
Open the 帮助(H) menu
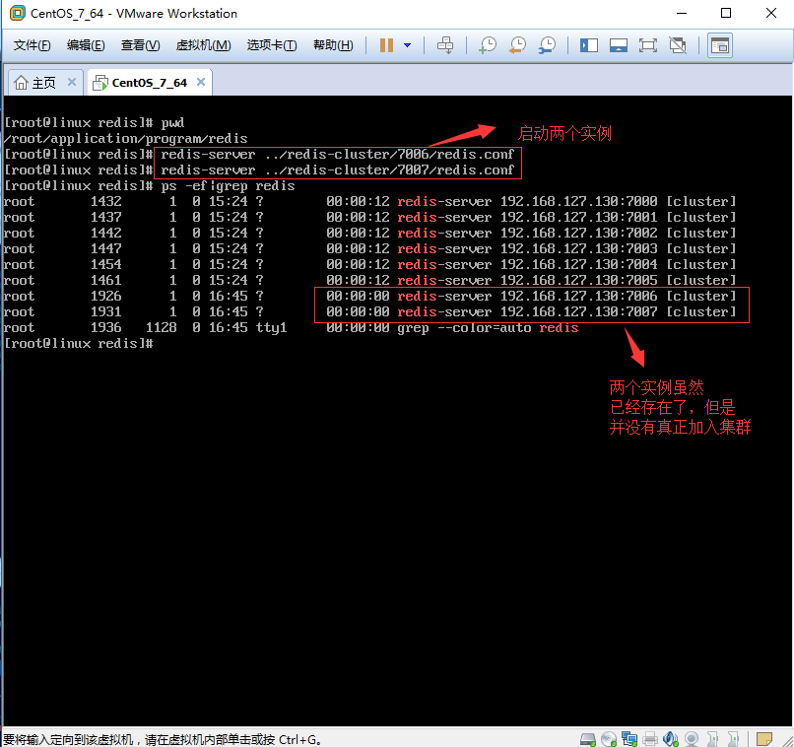point(333,45)
